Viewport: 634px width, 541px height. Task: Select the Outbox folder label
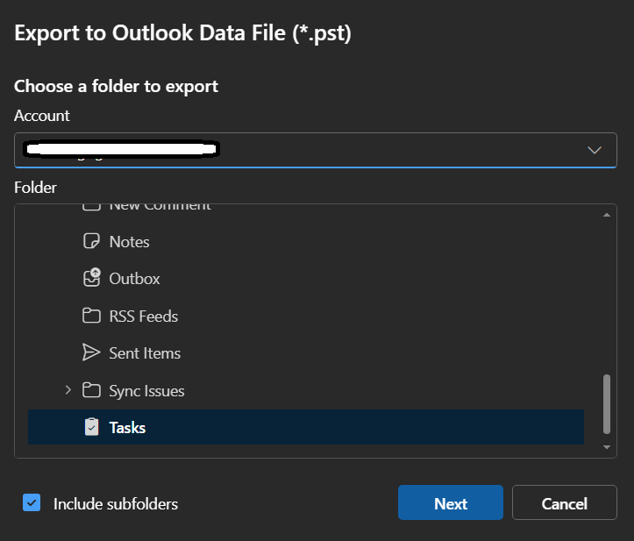click(x=135, y=279)
